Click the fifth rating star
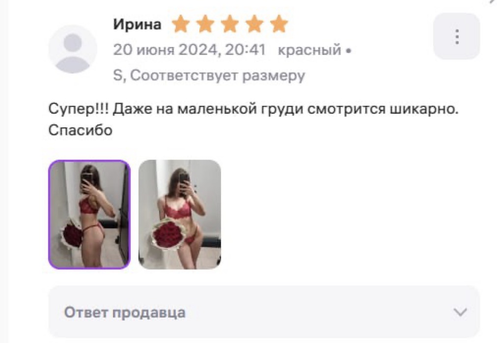 click(x=279, y=24)
